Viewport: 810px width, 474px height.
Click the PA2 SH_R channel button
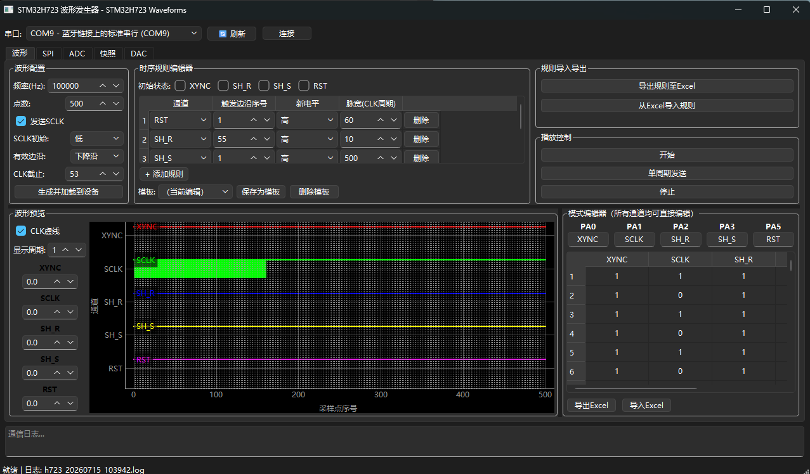(x=681, y=239)
